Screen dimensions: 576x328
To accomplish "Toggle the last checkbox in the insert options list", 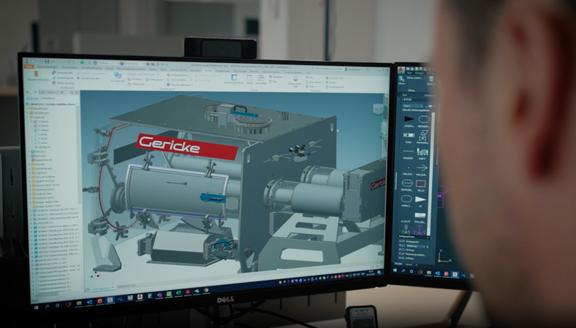I will click(400, 258).
